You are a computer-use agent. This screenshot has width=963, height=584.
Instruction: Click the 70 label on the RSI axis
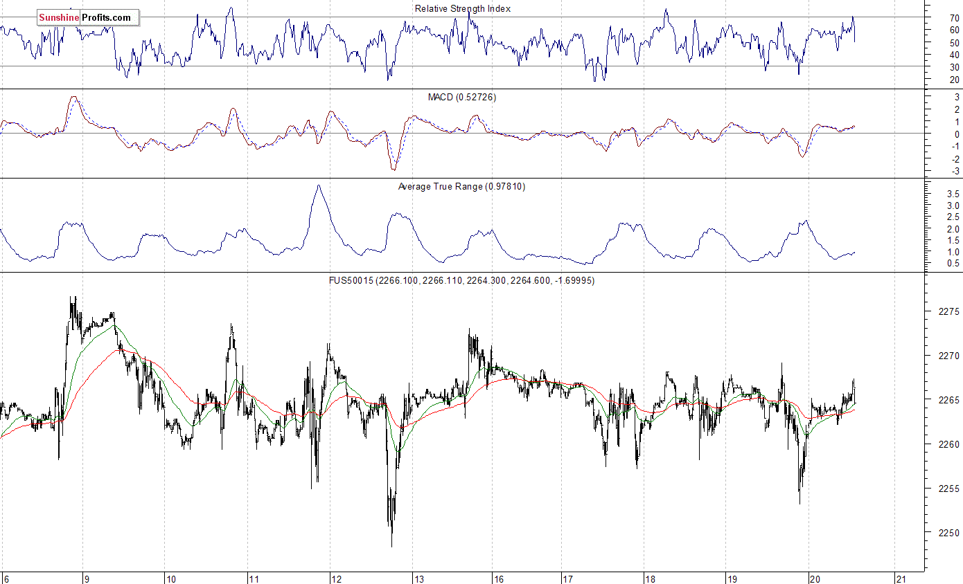point(955,18)
